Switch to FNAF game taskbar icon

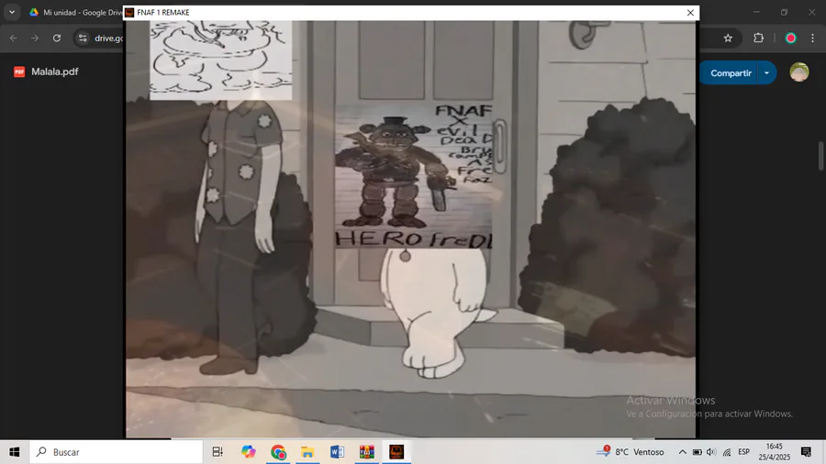[396, 452]
